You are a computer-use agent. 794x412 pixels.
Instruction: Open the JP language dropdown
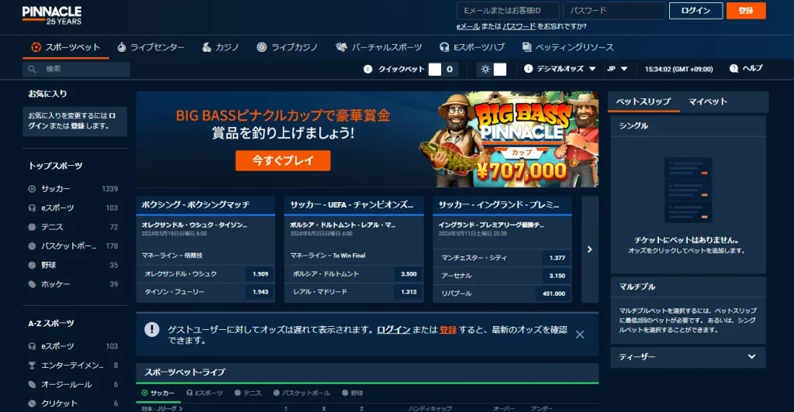tap(616, 69)
